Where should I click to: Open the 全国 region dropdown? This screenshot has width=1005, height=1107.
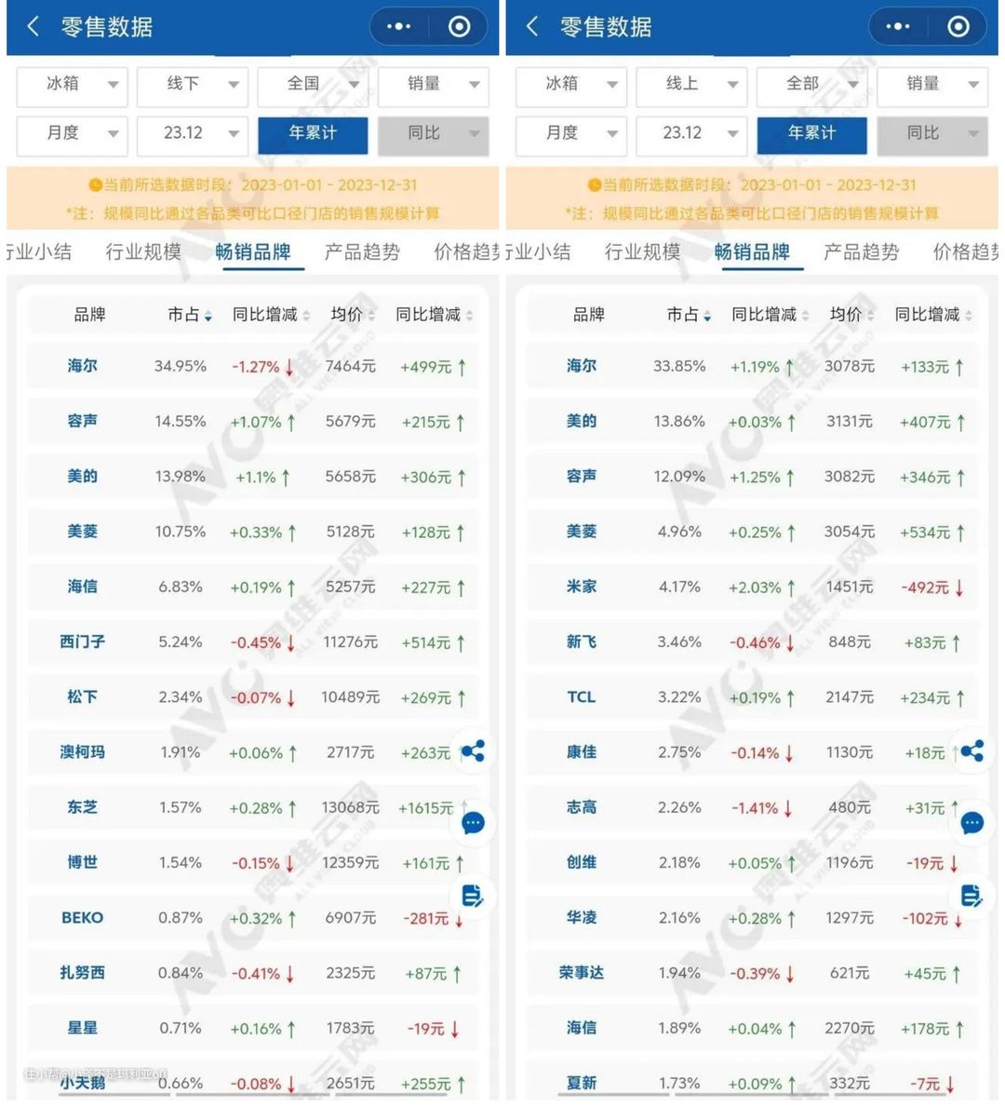tap(313, 85)
